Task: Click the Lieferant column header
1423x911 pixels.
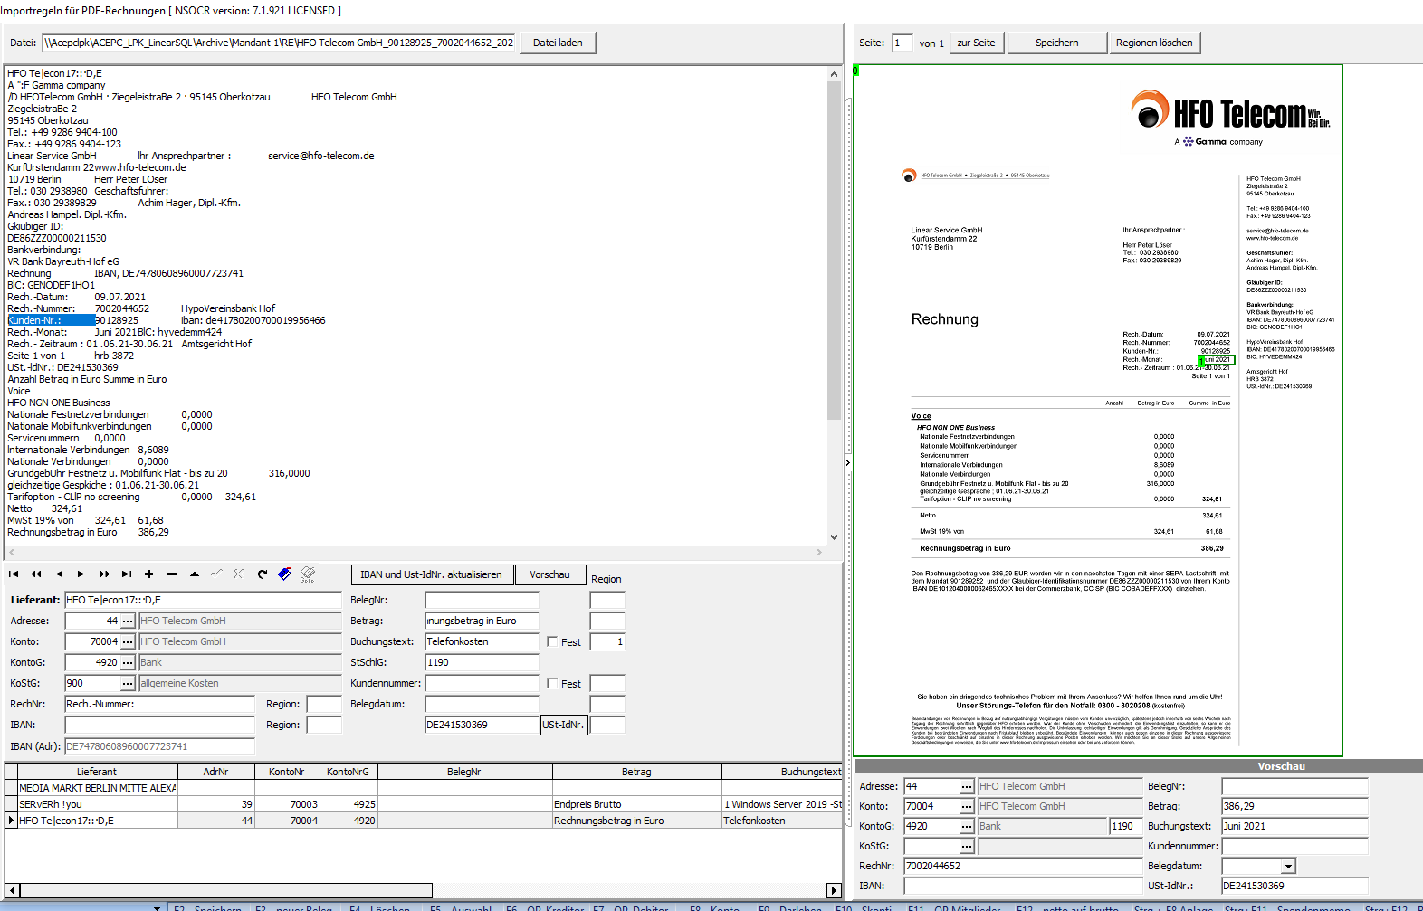Action: click(x=97, y=772)
